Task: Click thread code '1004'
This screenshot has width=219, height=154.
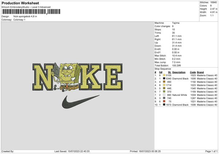Action: 193,95
